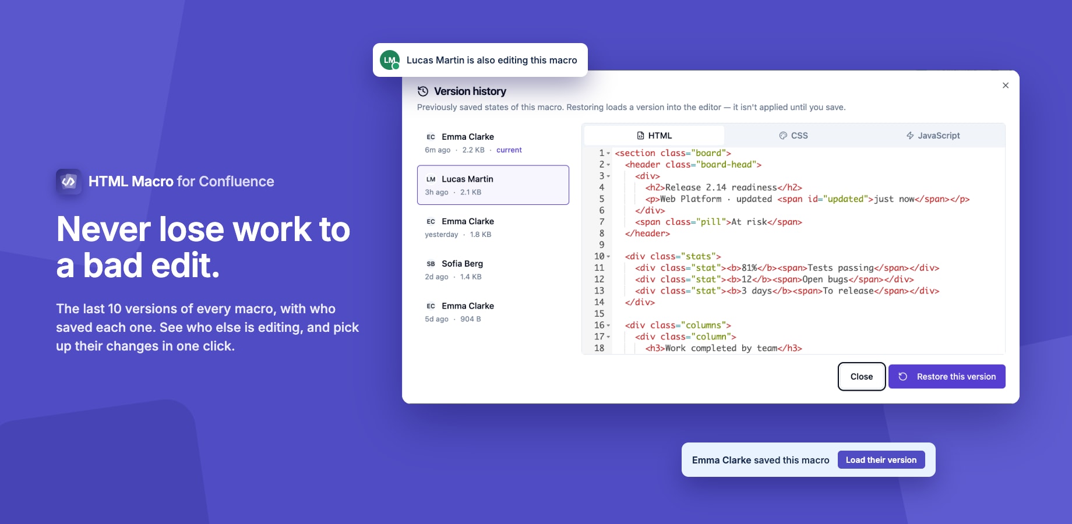1072x524 pixels.
Task: Click the EC avatar on the 5d ago version
Action: coord(431,306)
